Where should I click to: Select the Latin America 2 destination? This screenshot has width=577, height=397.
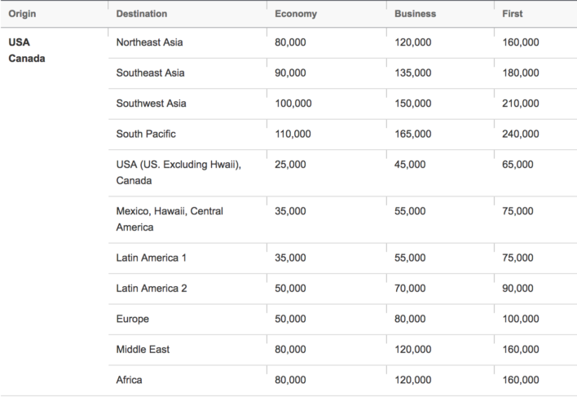point(152,289)
